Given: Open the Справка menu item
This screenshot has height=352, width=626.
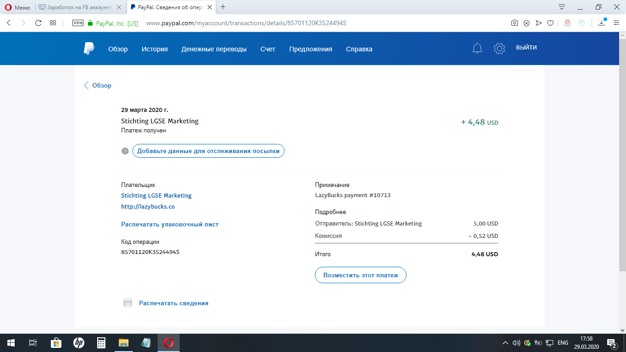Looking at the screenshot, I should pos(359,49).
